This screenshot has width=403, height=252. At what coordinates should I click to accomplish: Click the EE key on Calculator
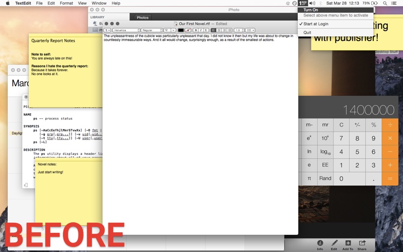pyautogui.click(x=325, y=165)
